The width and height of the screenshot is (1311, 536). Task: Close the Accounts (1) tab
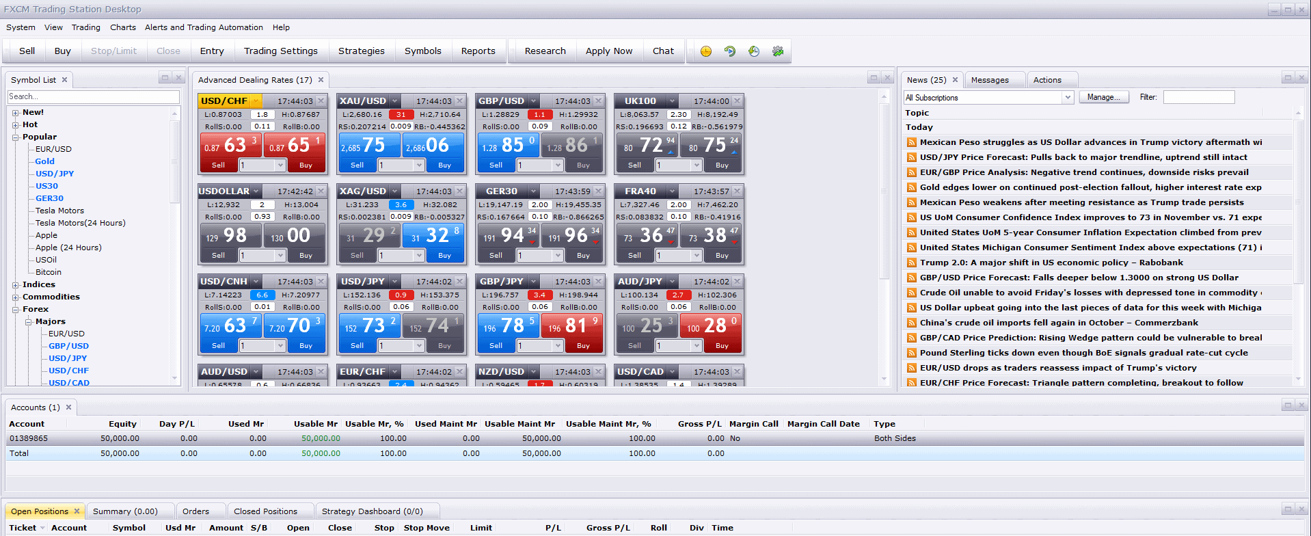(x=68, y=407)
